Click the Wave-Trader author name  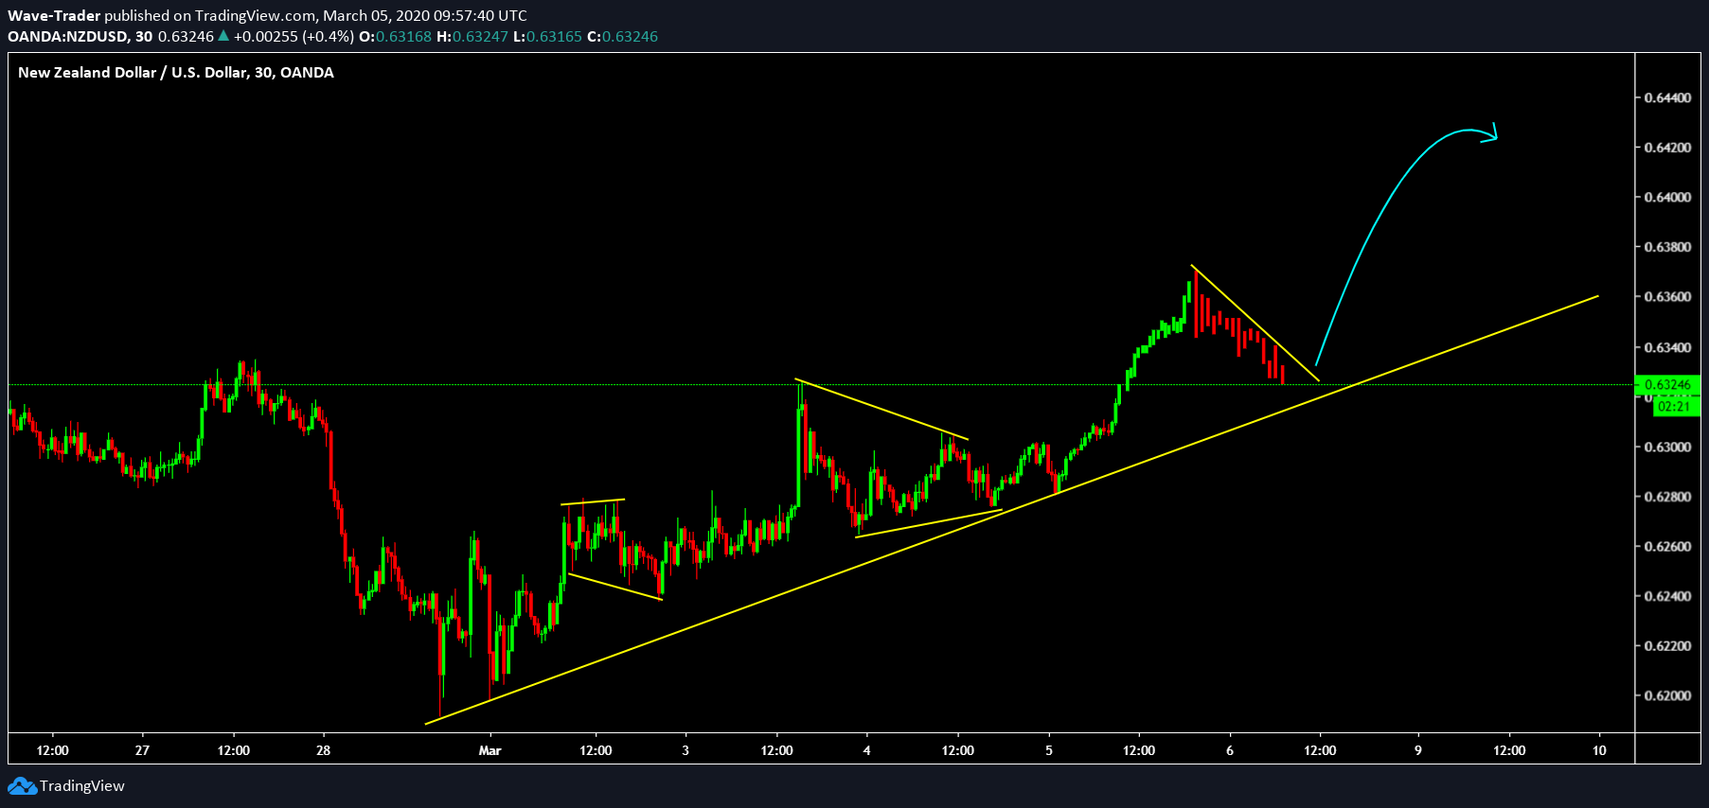[54, 15]
